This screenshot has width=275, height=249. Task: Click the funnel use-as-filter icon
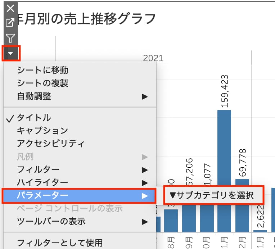[x=11, y=38]
